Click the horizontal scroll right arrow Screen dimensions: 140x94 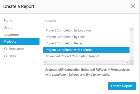tap(127, 62)
